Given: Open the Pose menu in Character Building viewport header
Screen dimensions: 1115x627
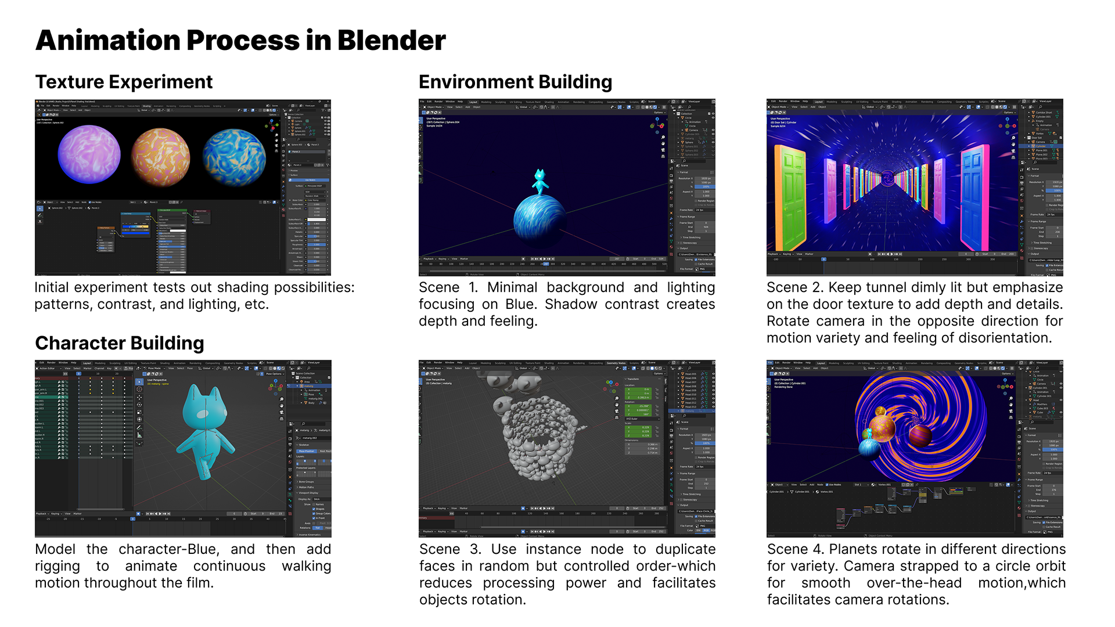Looking at the screenshot, I should [x=190, y=368].
